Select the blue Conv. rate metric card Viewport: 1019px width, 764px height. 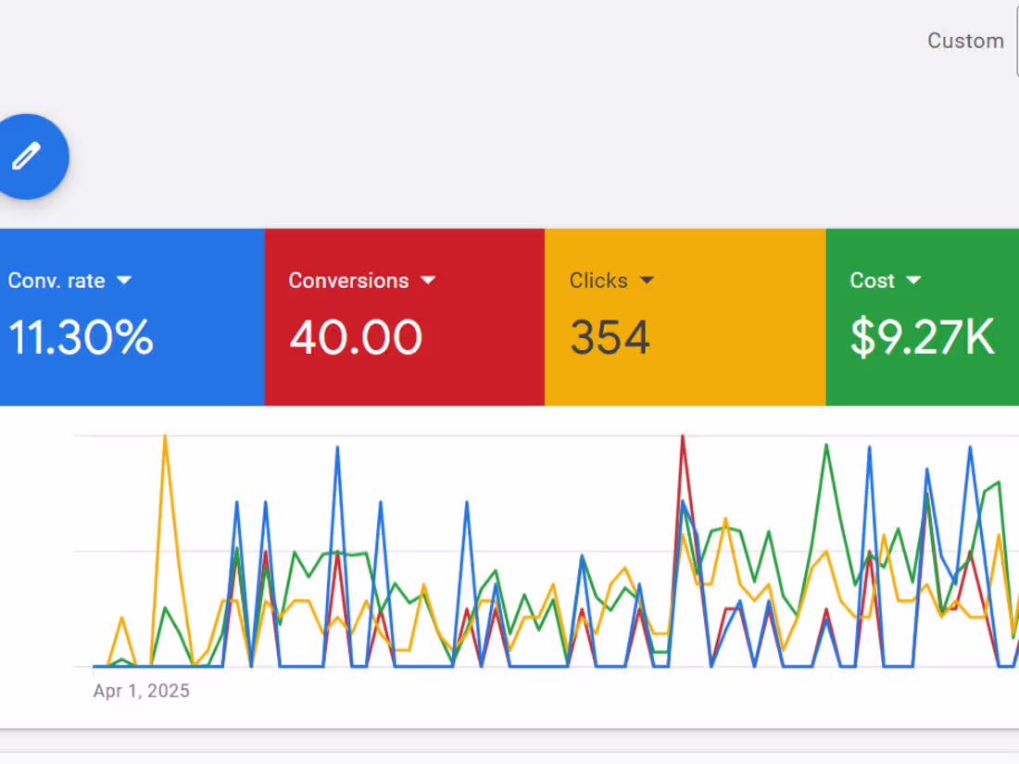coord(132,315)
